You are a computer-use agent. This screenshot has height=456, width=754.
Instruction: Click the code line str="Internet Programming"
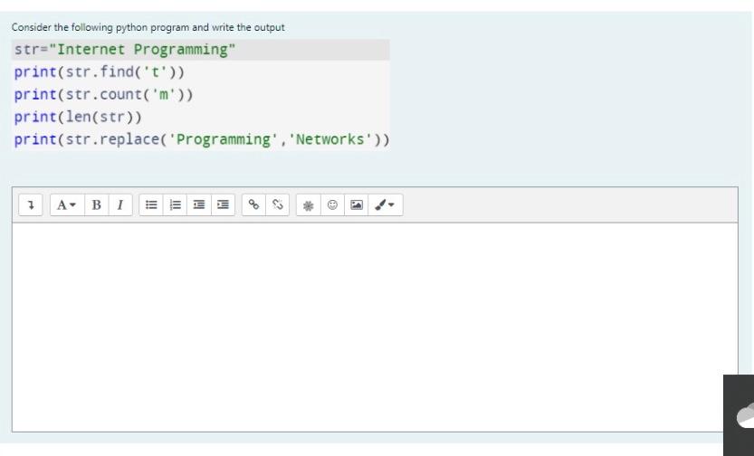[x=125, y=50]
